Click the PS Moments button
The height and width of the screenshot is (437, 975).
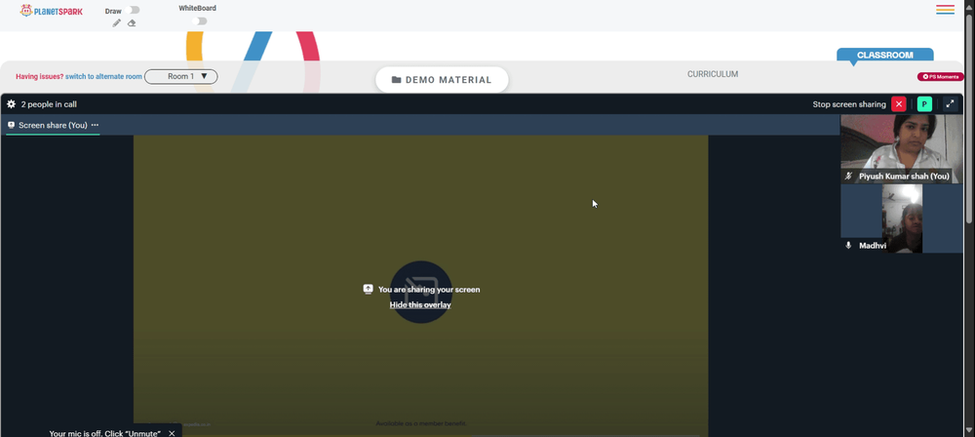click(940, 76)
